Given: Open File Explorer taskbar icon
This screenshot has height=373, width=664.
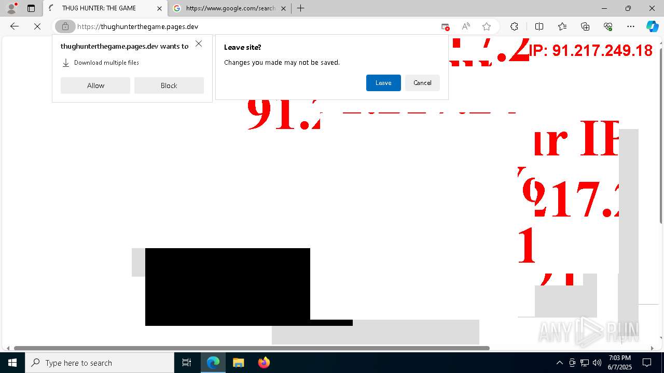Looking at the screenshot, I should point(238,363).
